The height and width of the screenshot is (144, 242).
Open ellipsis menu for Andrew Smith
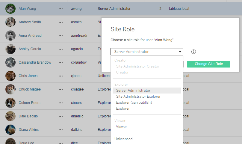pyautogui.click(x=61, y=22)
